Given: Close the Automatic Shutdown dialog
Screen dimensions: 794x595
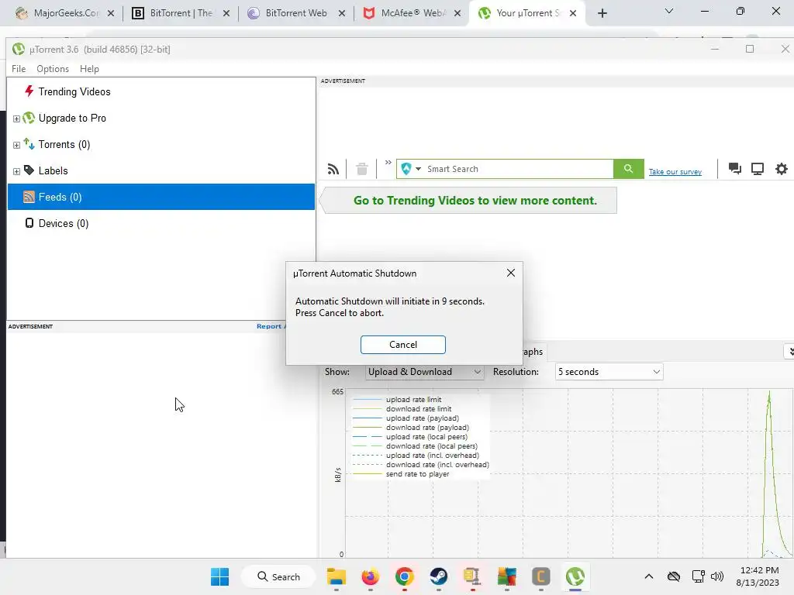Looking at the screenshot, I should [510, 273].
